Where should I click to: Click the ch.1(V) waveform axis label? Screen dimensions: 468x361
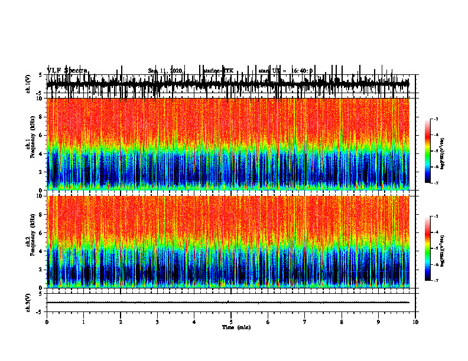(28, 84)
